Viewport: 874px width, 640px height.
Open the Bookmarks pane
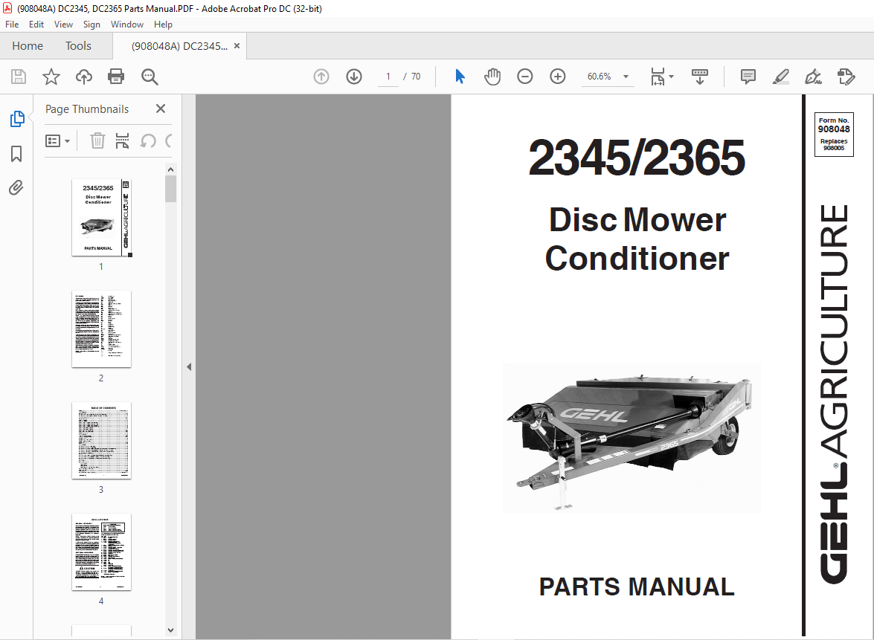coord(16,154)
